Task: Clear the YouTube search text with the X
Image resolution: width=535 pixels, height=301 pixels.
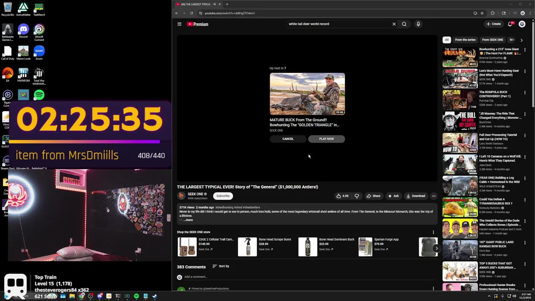Action: pyautogui.click(x=394, y=24)
